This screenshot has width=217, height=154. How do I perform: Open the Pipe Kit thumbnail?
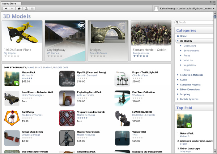point(67,79)
